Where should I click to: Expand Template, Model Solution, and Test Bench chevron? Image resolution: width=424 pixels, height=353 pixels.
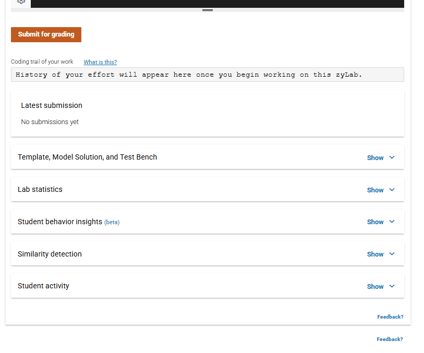(392, 157)
